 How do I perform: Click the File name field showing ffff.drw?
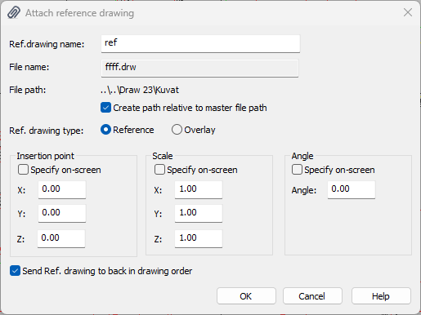pyautogui.click(x=199, y=68)
